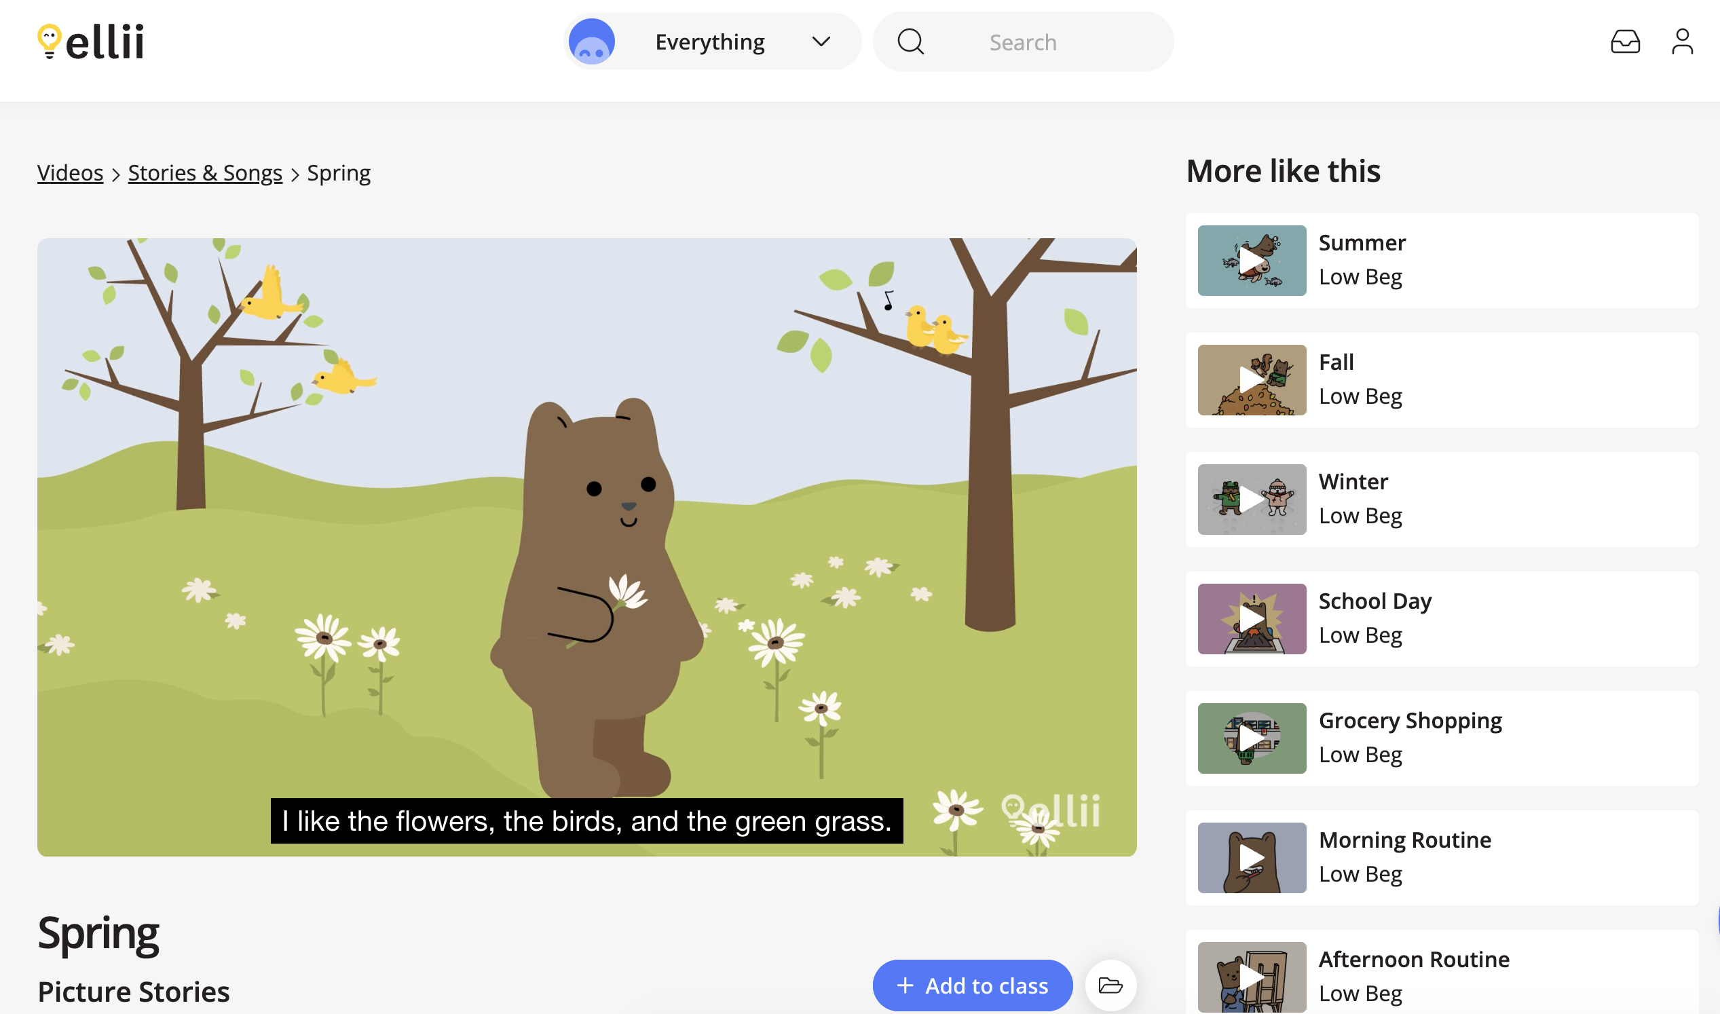Play the Summer video
The height and width of the screenshot is (1014, 1720).
[x=1251, y=260]
